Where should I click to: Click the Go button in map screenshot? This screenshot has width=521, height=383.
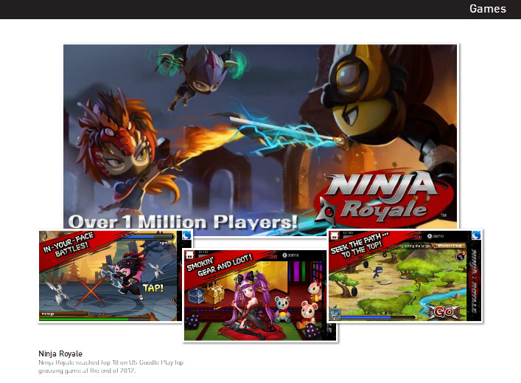coord(444,312)
